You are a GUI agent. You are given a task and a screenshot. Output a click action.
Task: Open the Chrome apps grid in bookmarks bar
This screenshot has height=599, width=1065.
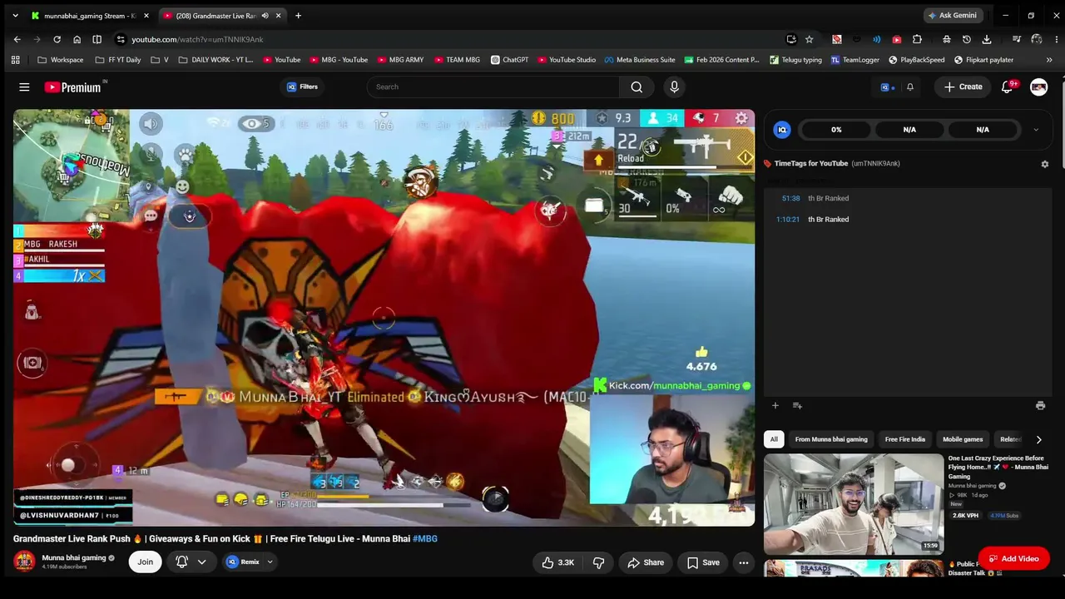[x=15, y=60]
